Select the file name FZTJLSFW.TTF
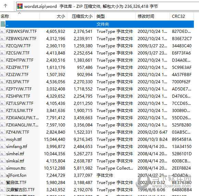This screenshot has width=199, height=196. [x=20, y=103]
